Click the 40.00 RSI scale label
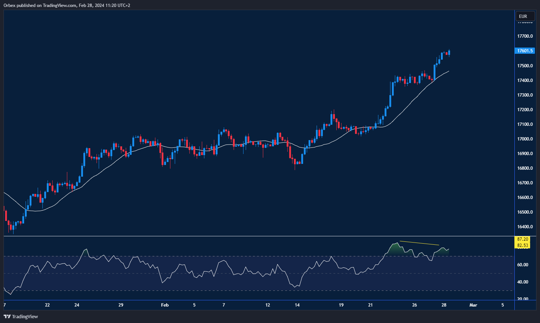 pyautogui.click(x=523, y=282)
